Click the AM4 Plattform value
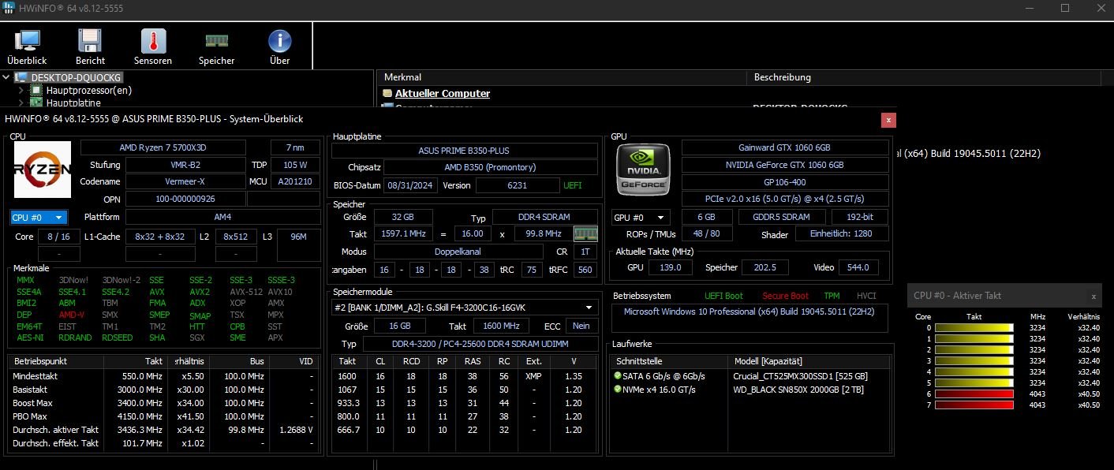This screenshot has height=470, width=1114. (222, 217)
